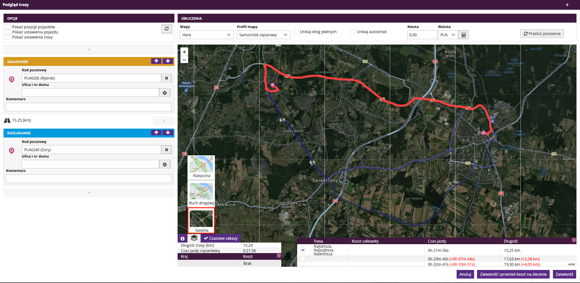
Task: Zoom in on the map
Action: point(184,52)
